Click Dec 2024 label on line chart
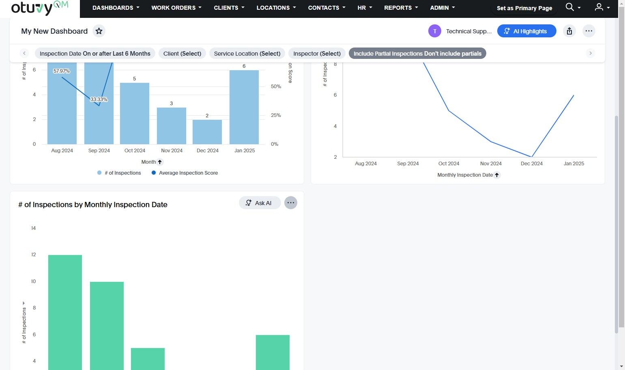625x370 pixels. tap(532, 164)
